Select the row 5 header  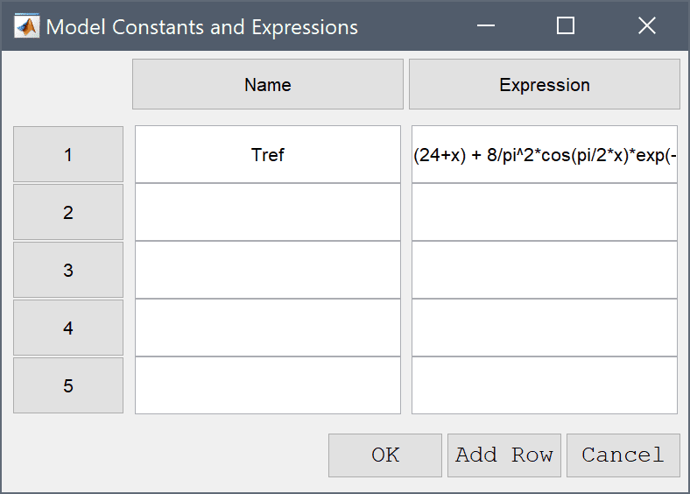click(x=68, y=385)
